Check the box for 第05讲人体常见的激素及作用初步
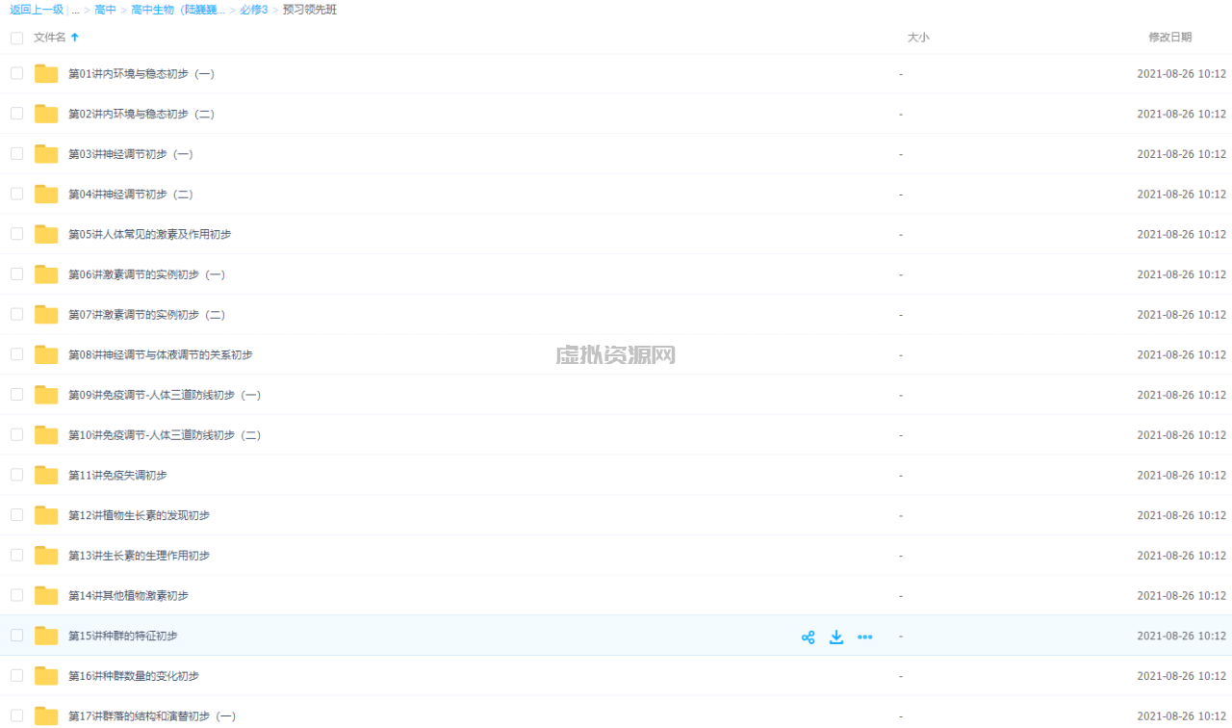The width and height of the screenshot is (1232, 728). [16, 234]
